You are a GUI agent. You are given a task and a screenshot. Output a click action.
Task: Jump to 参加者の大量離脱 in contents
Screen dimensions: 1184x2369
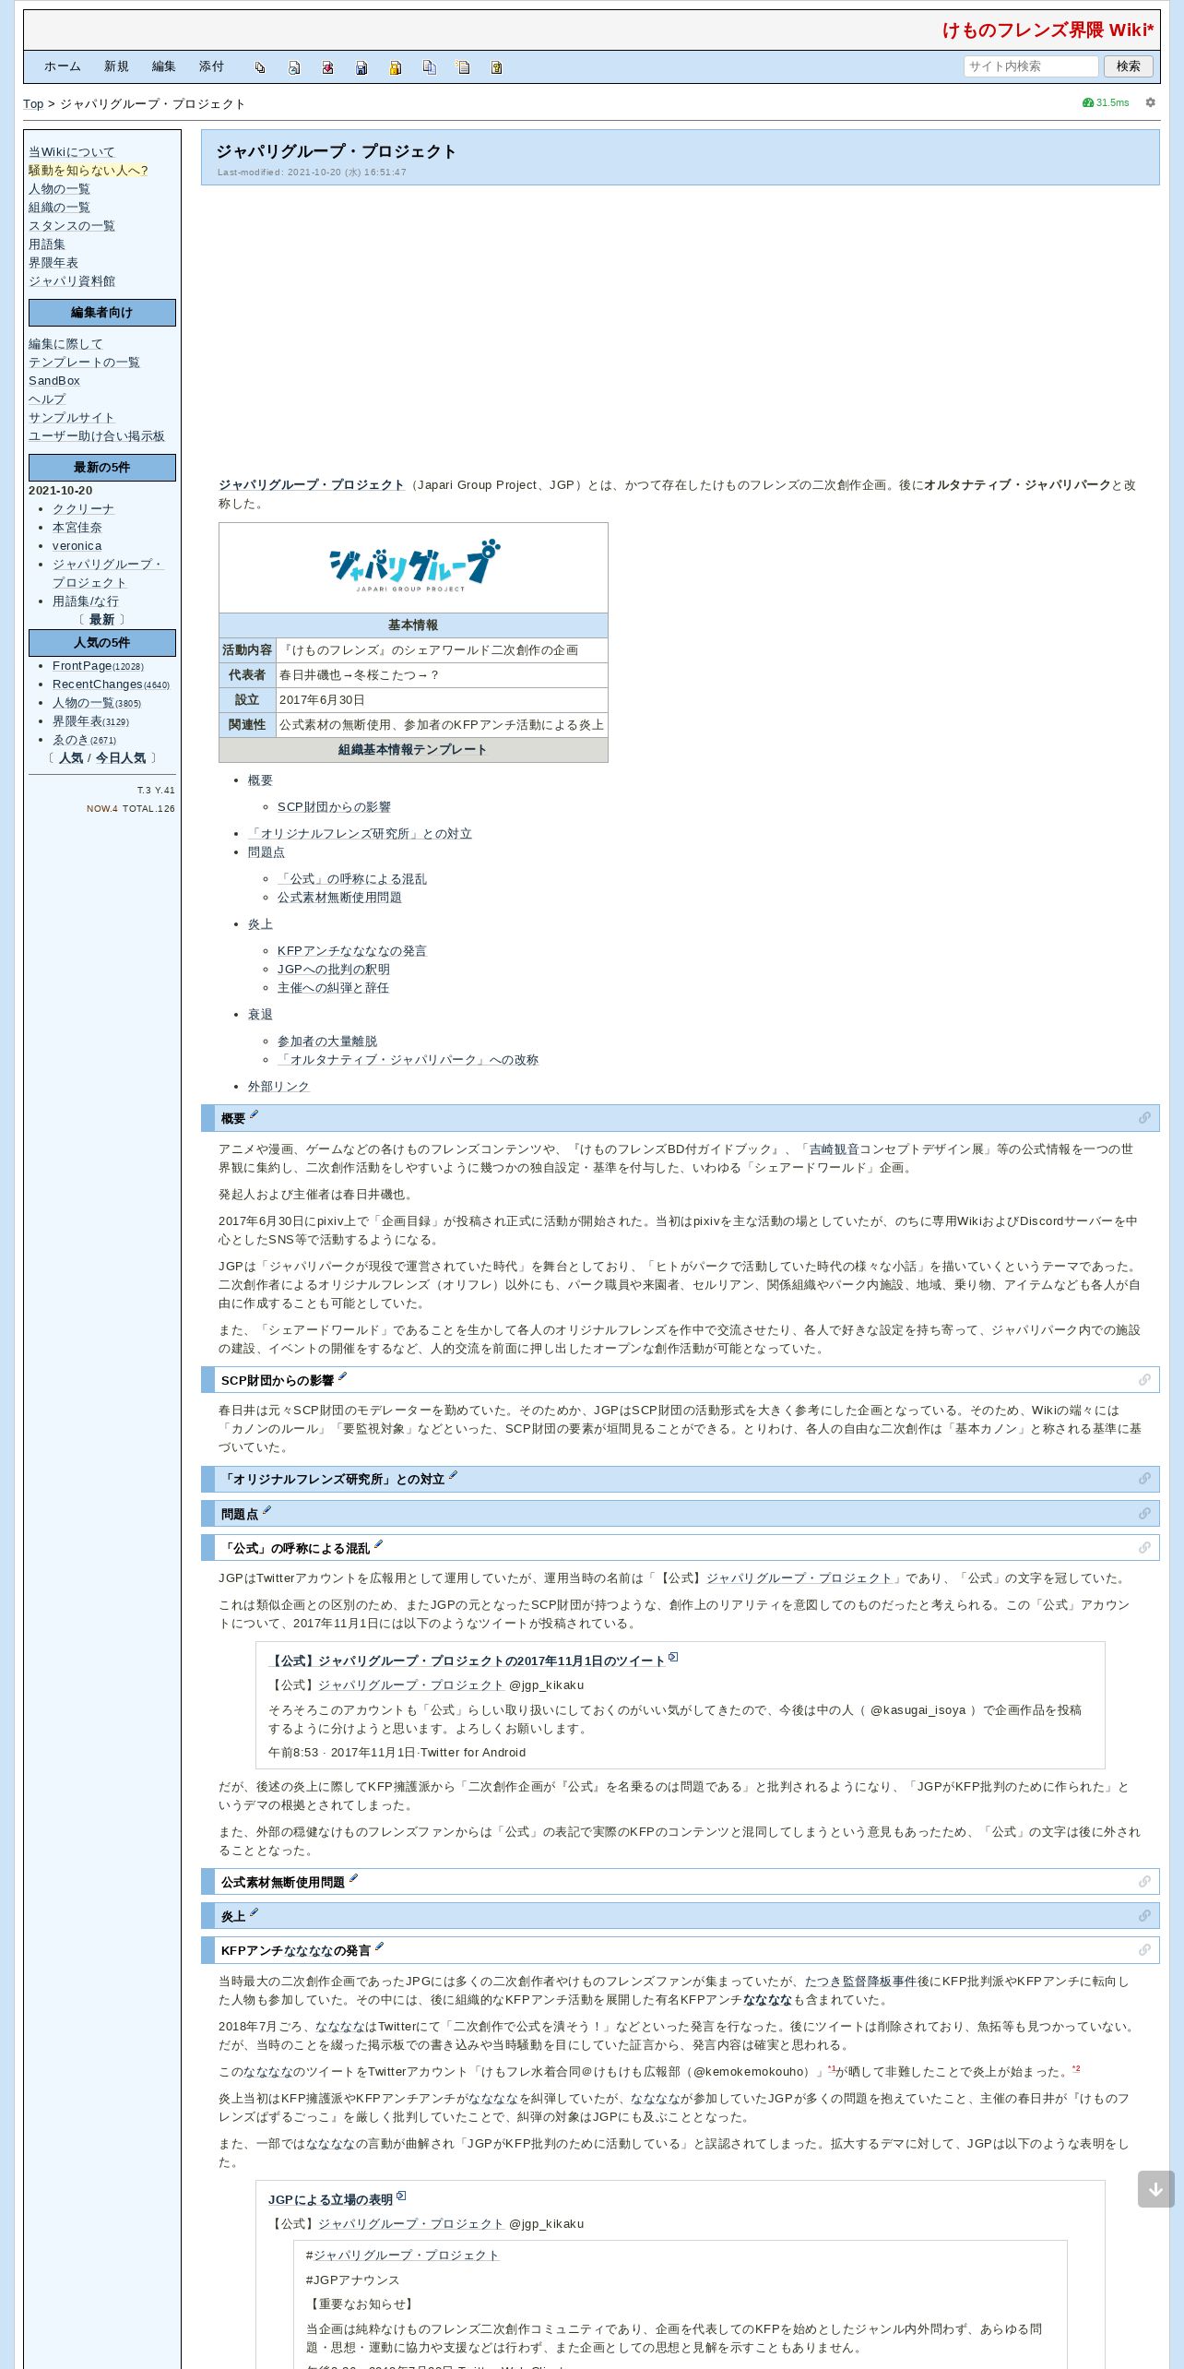pyautogui.click(x=327, y=1042)
